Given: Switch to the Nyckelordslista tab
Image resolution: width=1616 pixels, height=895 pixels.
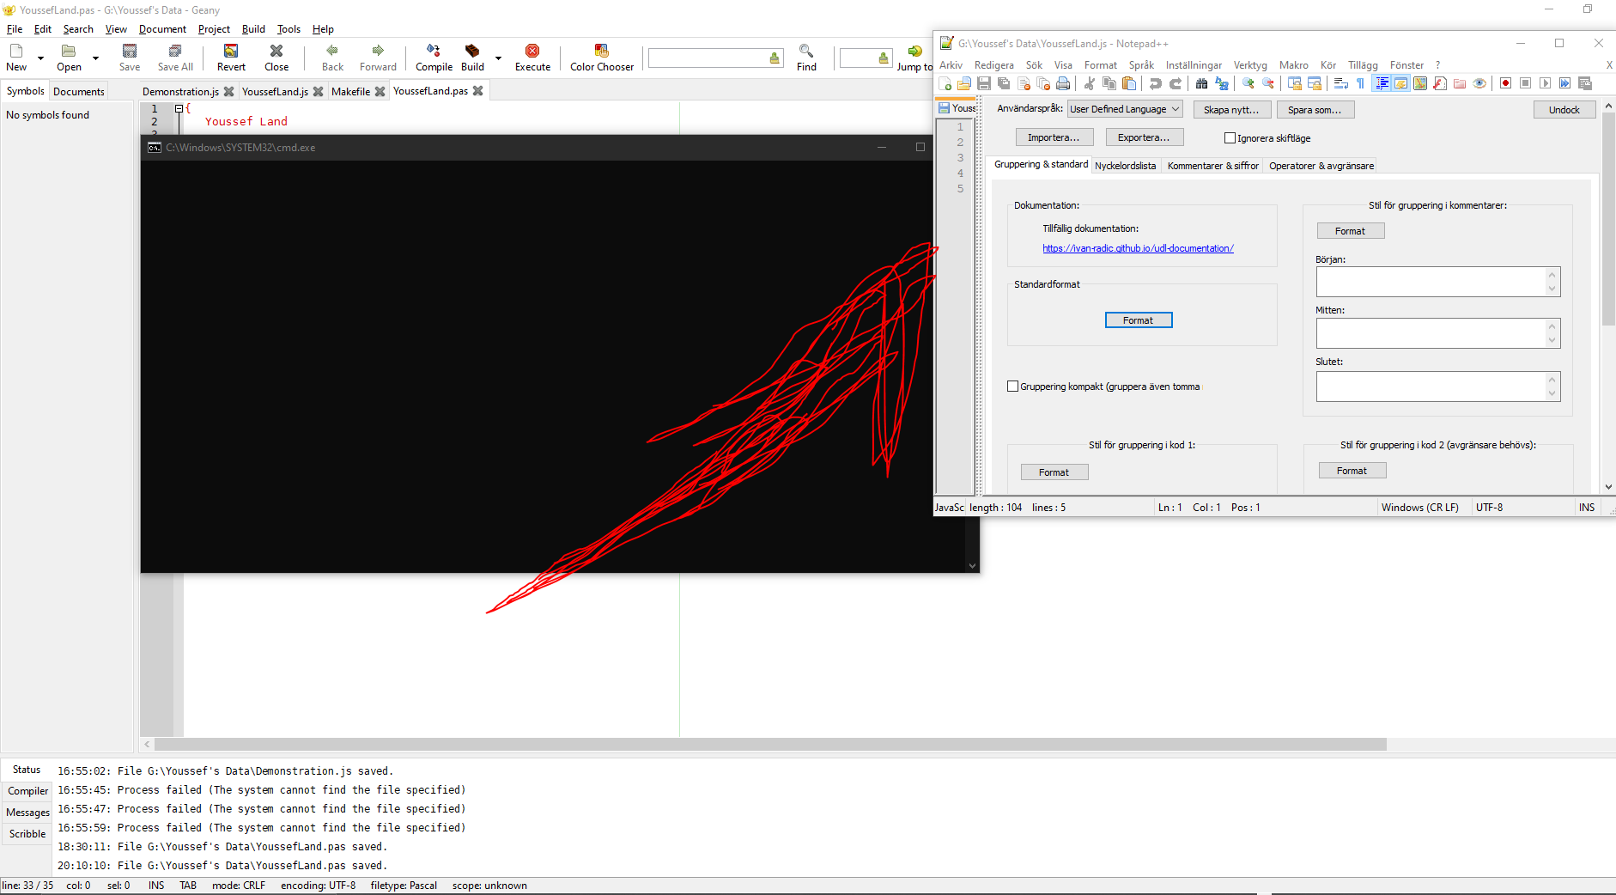Looking at the screenshot, I should pyautogui.click(x=1126, y=165).
